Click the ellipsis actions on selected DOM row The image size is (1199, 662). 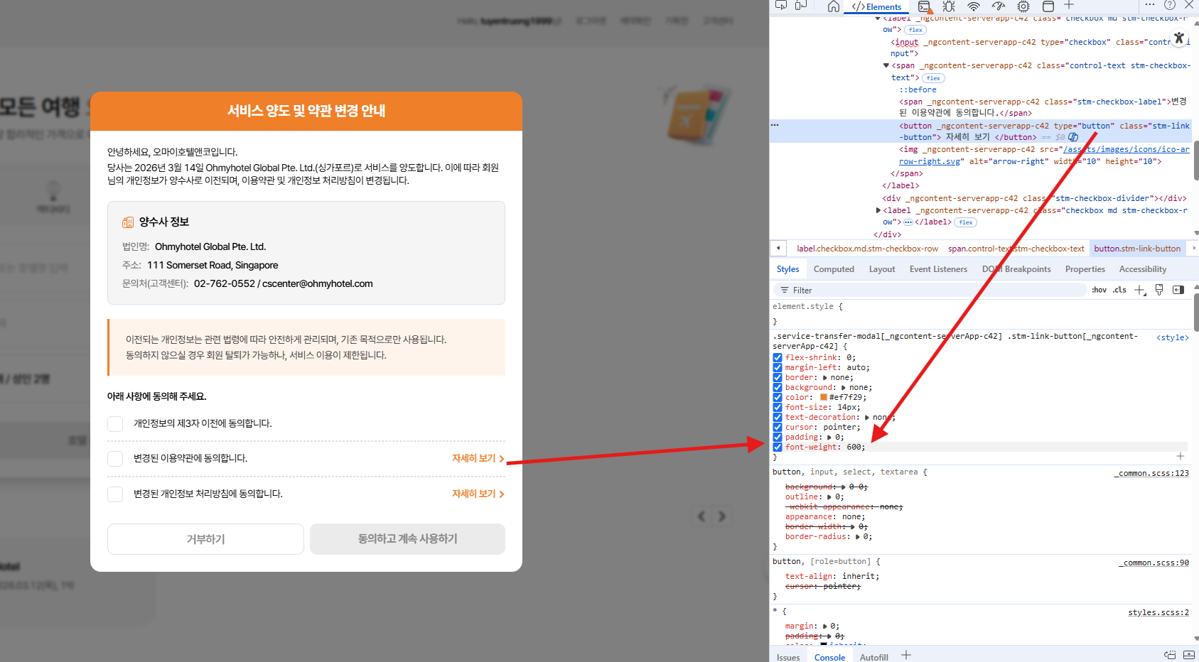(775, 125)
